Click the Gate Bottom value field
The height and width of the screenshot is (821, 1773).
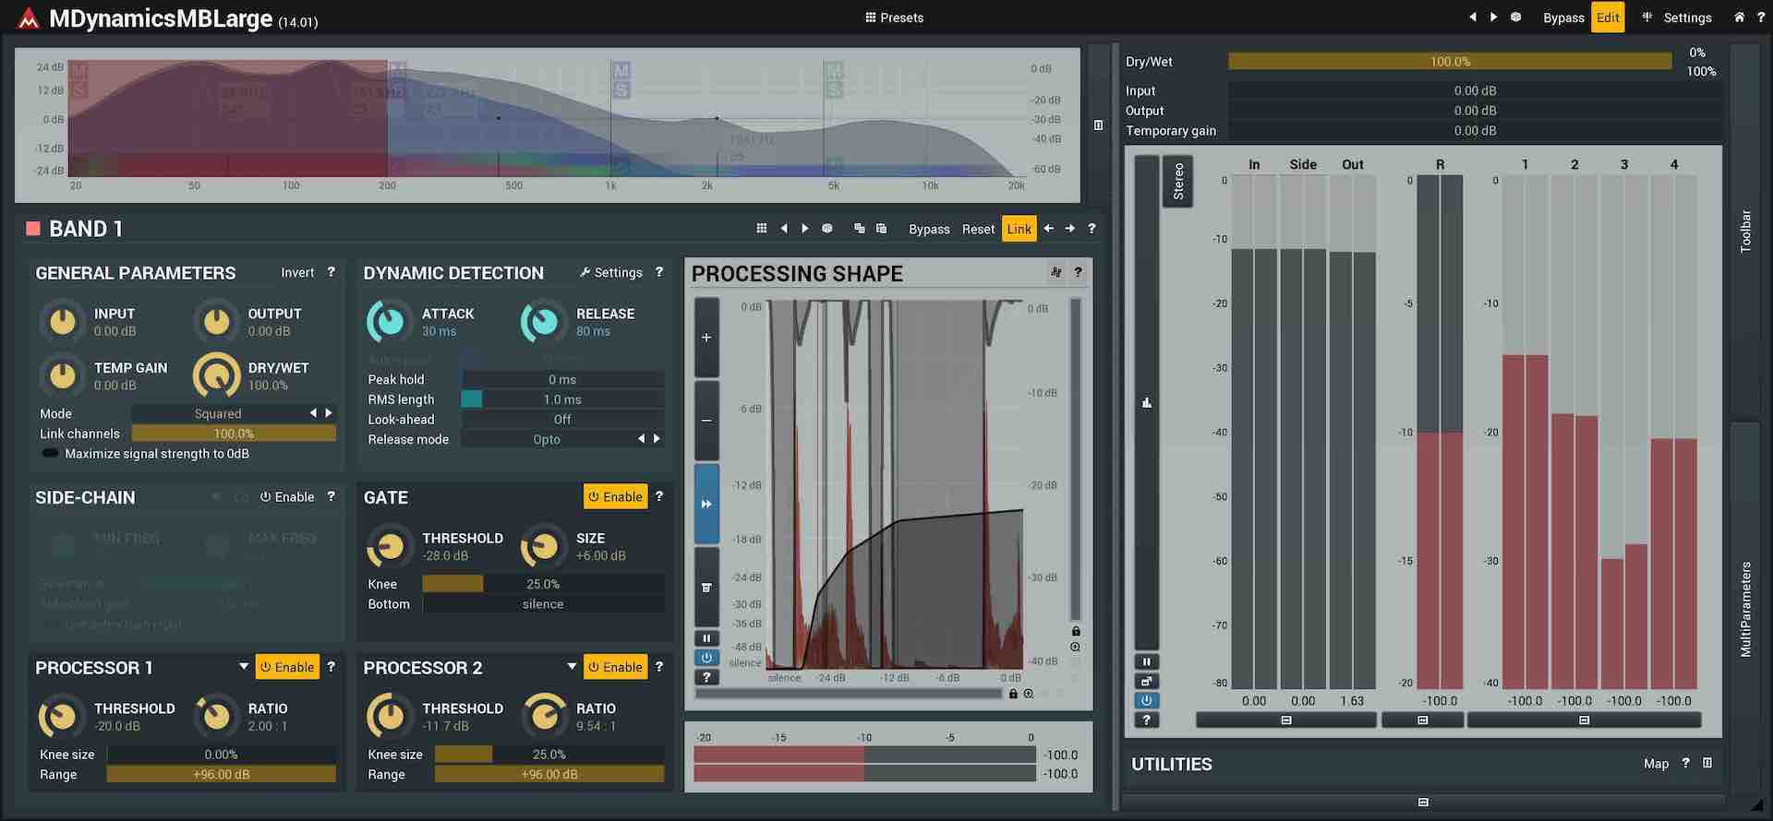click(x=543, y=604)
